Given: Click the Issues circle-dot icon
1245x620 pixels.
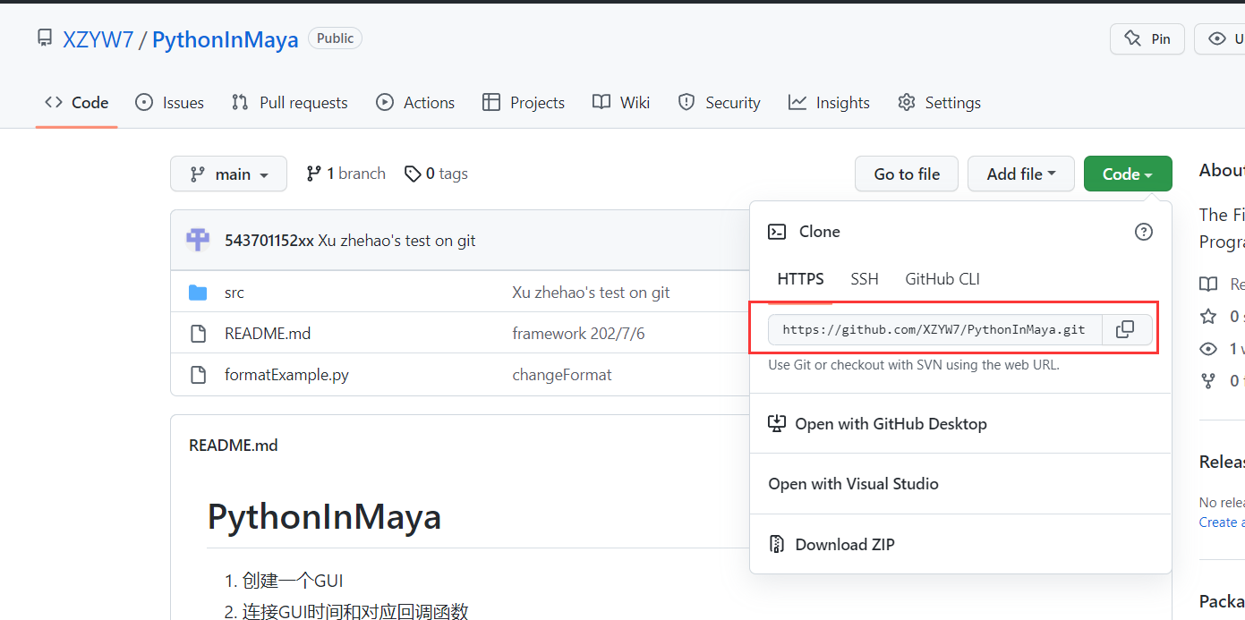Looking at the screenshot, I should coord(144,103).
